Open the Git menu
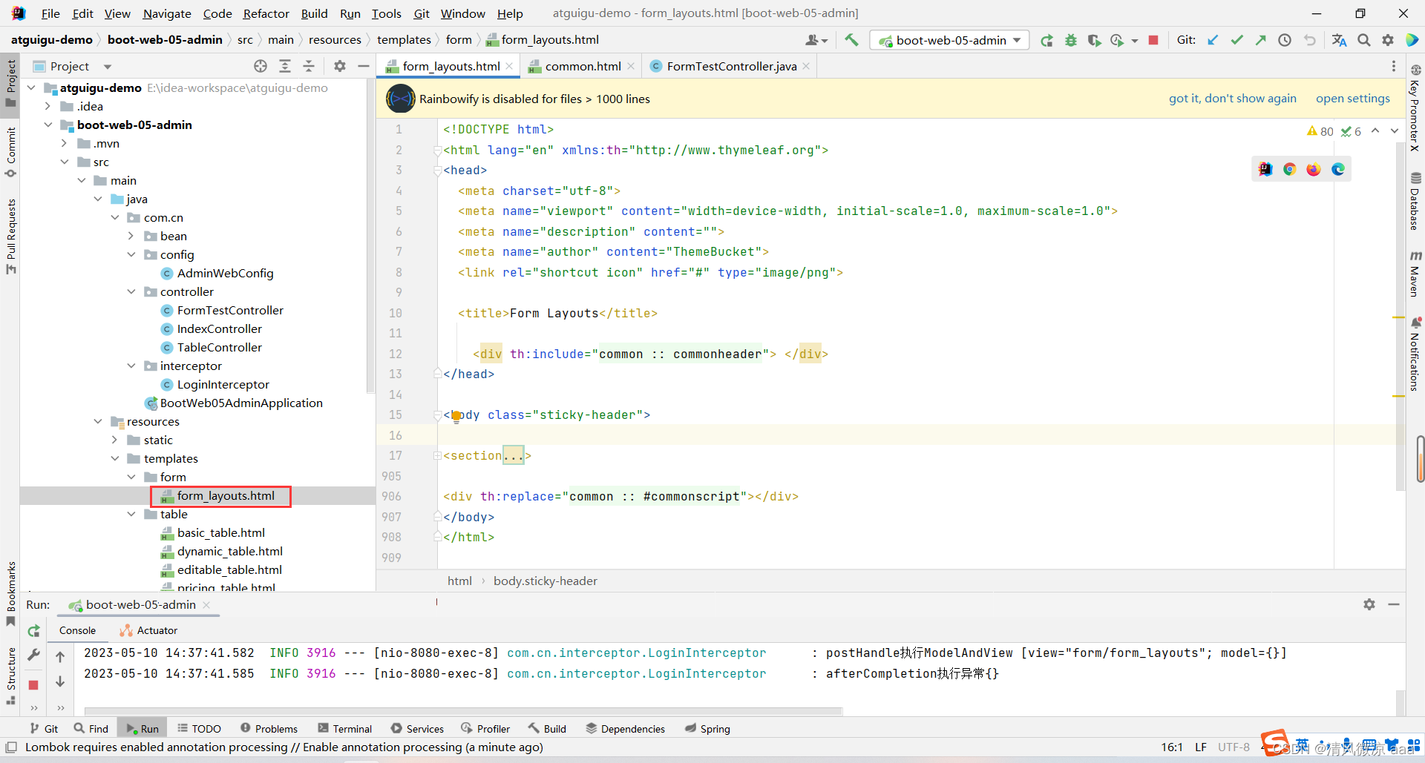This screenshot has height=763, width=1425. 422,13
